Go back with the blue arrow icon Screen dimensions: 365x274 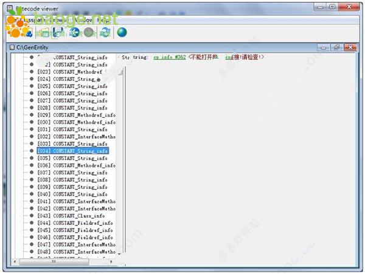pos(74,32)
